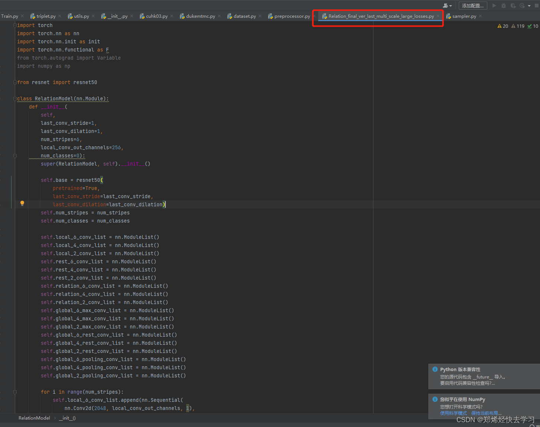Viewport: 540px width, 427px height.
Task: Click the yellow warning count 20 indicator
Action: [503, 26]
